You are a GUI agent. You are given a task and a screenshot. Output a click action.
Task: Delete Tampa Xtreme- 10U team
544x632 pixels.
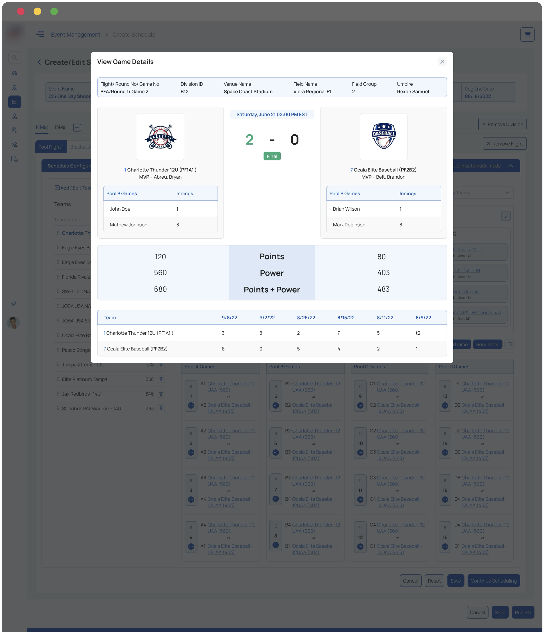coord(161,364)
